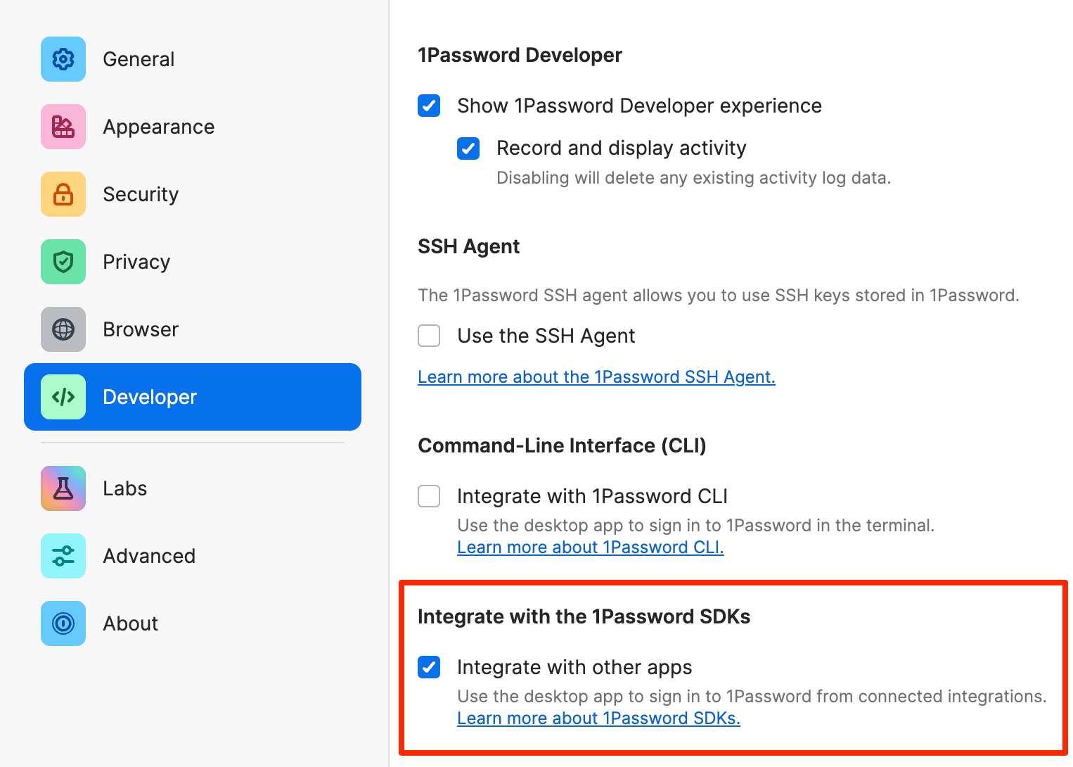Select the Appearance palette icon
Screen dimensions: 1073x767
tap(63, 127)
